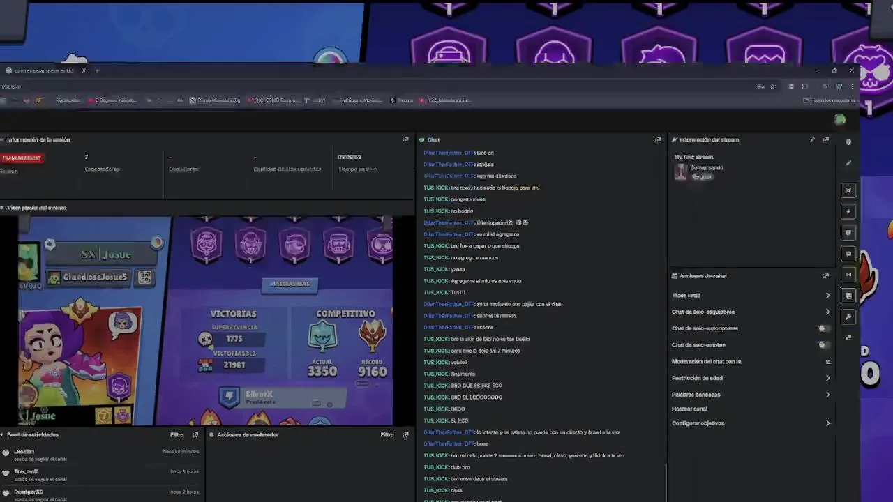Open Moderación del chat con IA icon
This screenshot has height=502, width=893.
pos(828,361)
